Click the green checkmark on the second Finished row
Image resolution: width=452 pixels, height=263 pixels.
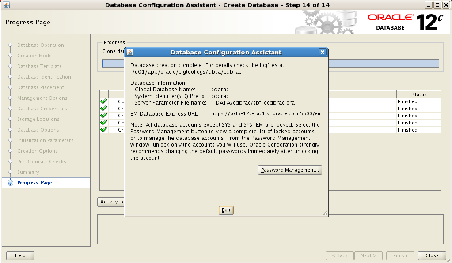pos(103,108)
